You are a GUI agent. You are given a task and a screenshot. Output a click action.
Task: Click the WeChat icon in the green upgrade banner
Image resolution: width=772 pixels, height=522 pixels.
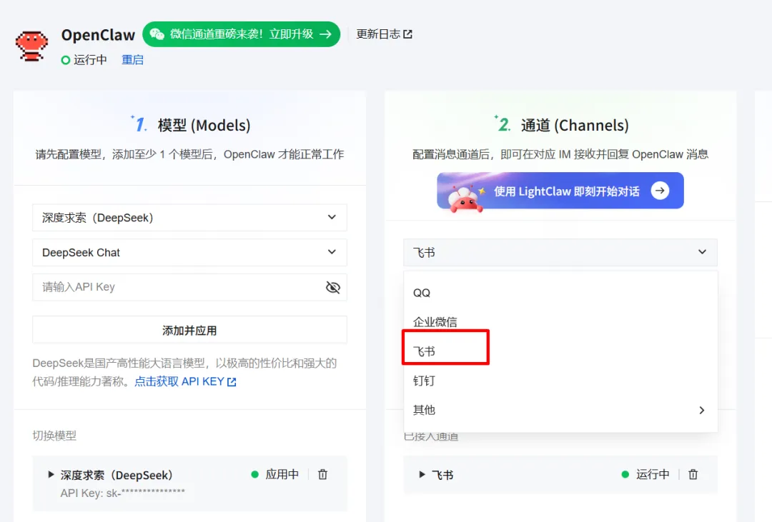click(157, 34)
